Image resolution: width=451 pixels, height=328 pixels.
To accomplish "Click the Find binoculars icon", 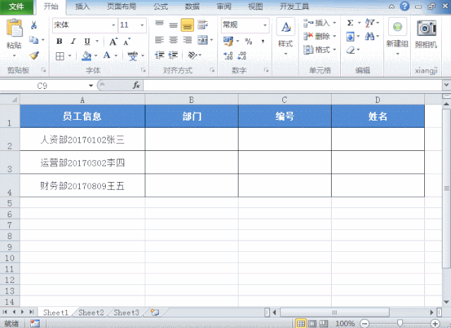I will click(370, 36).
